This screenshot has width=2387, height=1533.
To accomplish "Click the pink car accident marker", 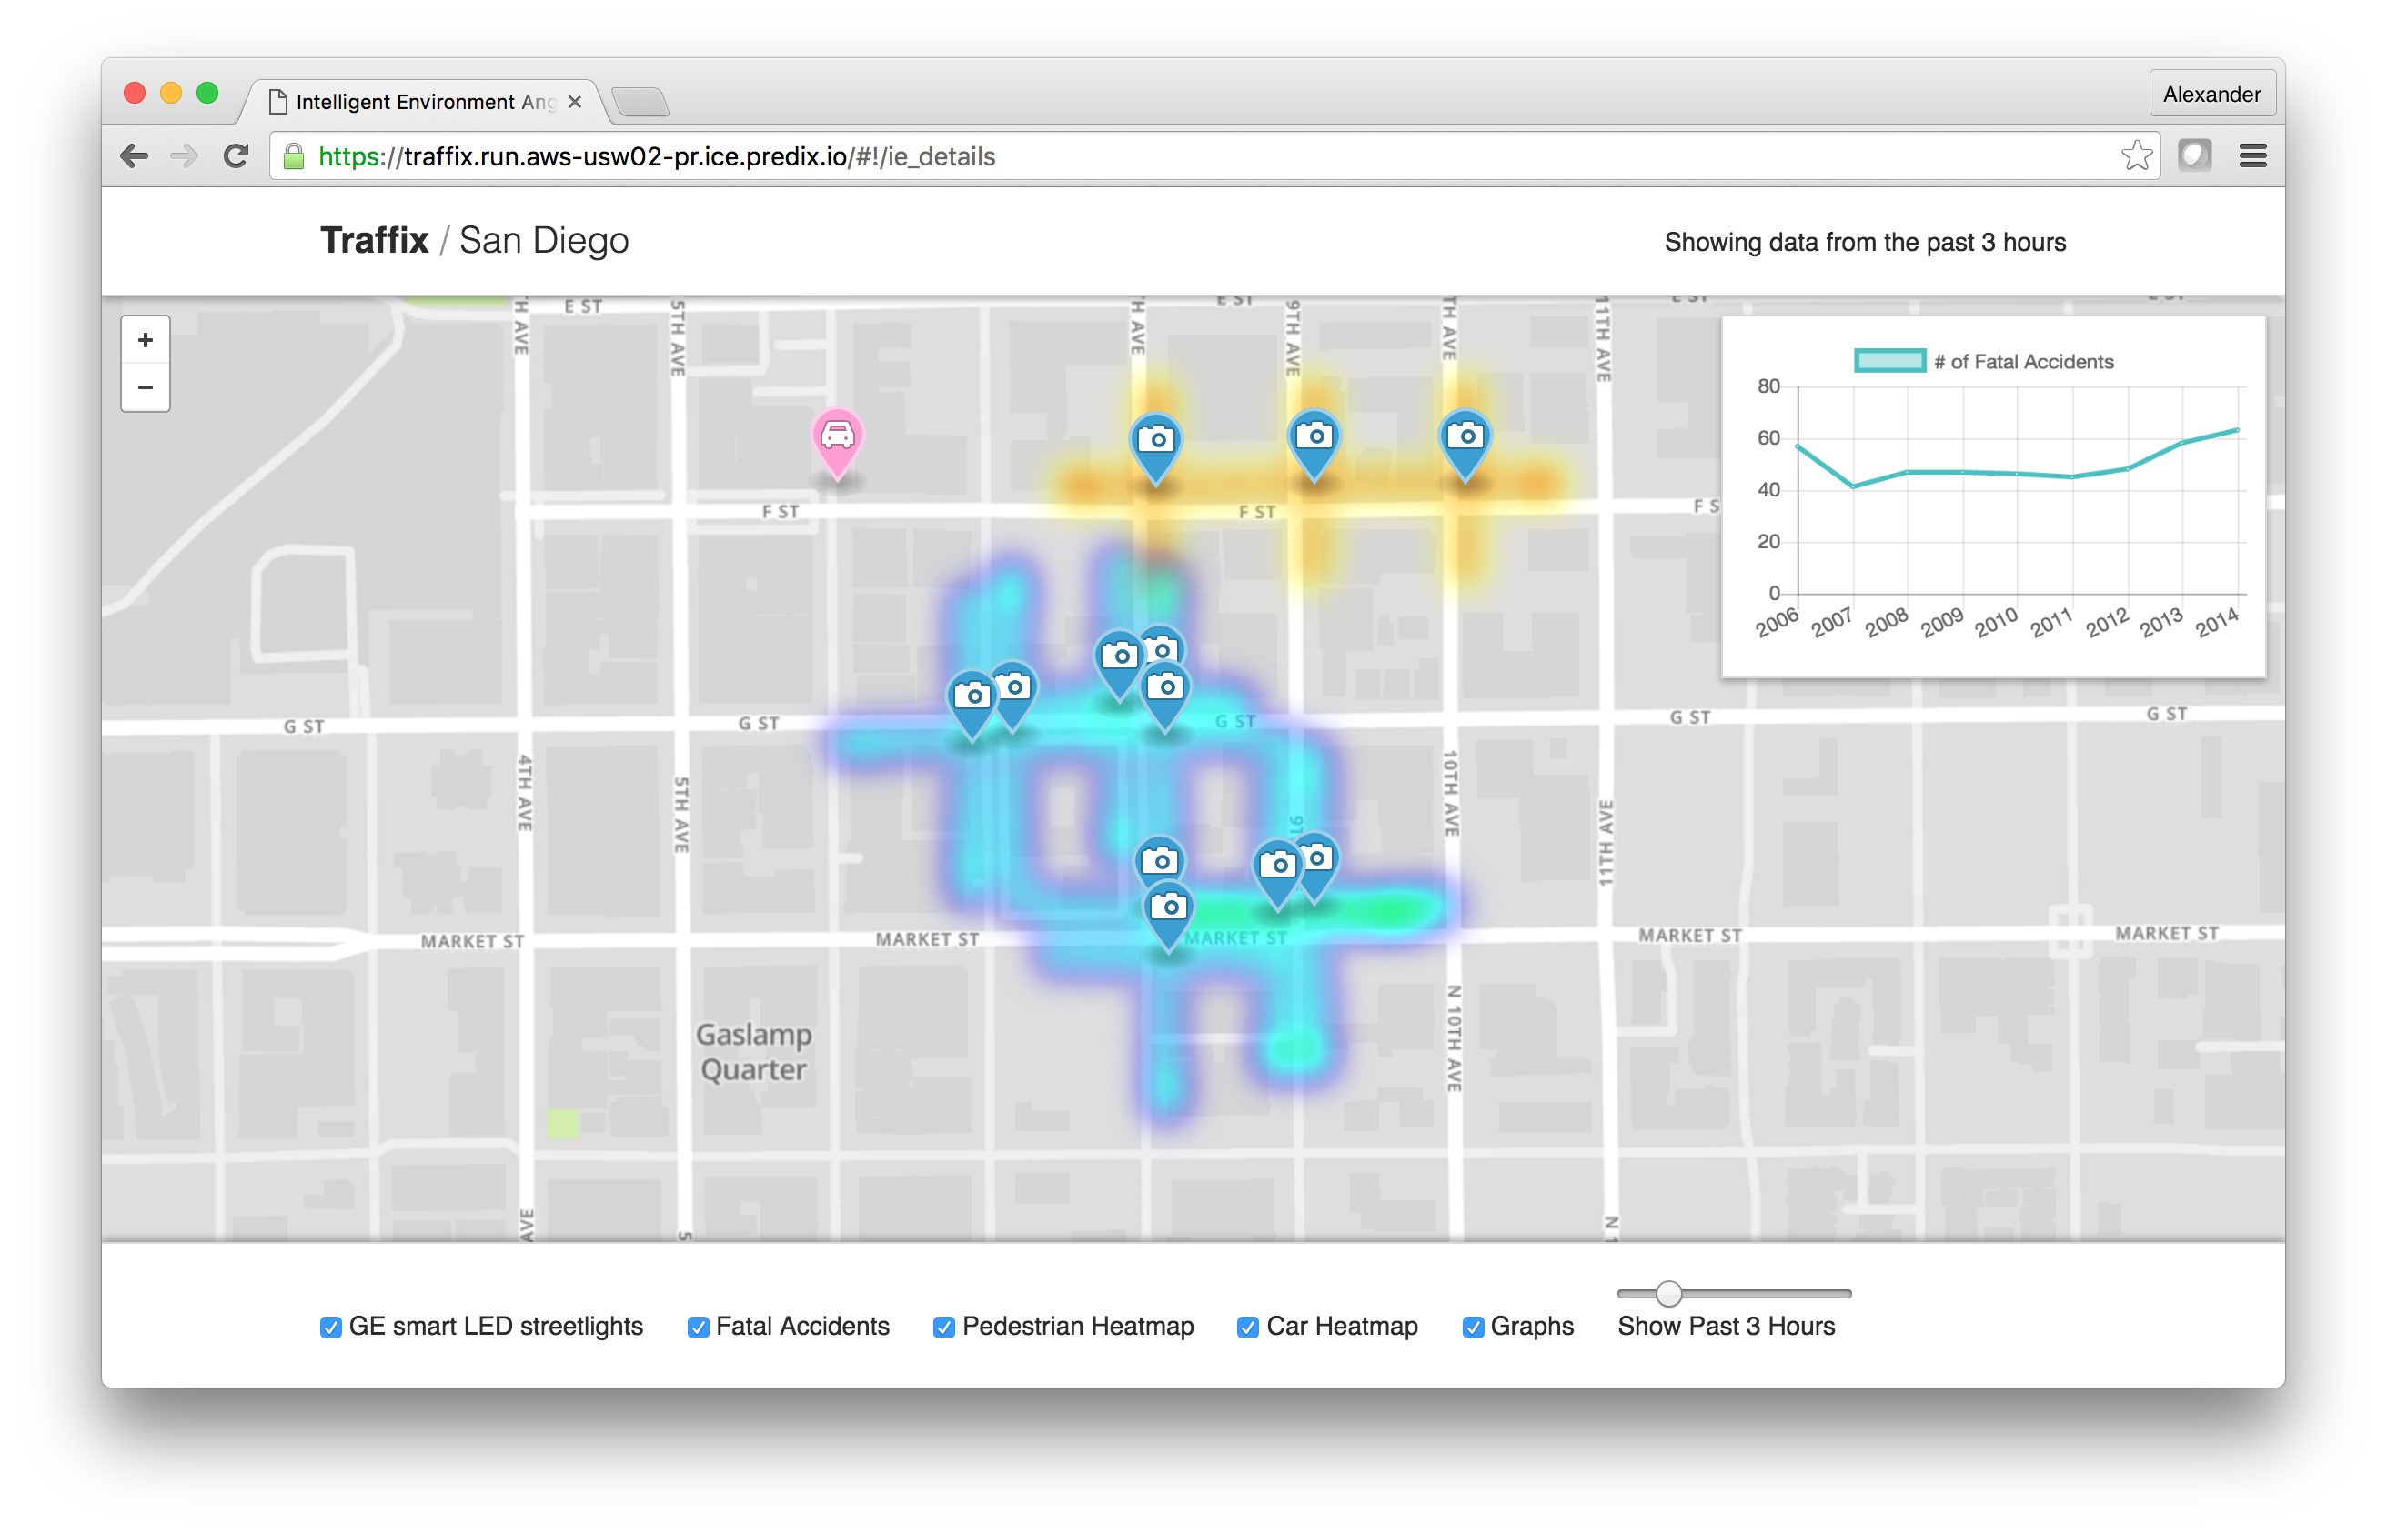I will [x=837, y=439].
